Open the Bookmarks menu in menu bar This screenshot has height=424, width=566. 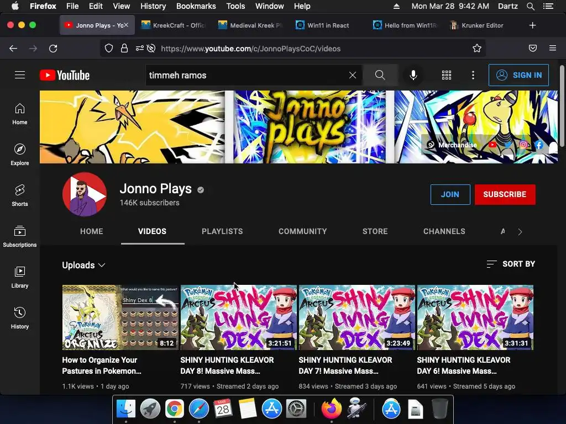click(196, 6)
